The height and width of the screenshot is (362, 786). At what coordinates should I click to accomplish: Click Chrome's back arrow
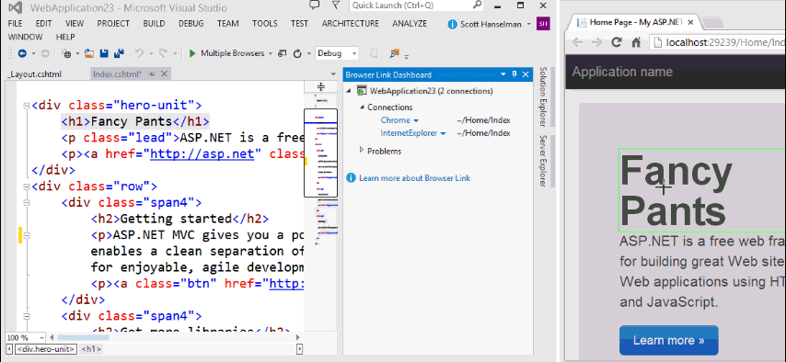click(x=577, y=42)
